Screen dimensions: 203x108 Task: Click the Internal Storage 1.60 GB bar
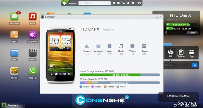click(120, 75)
